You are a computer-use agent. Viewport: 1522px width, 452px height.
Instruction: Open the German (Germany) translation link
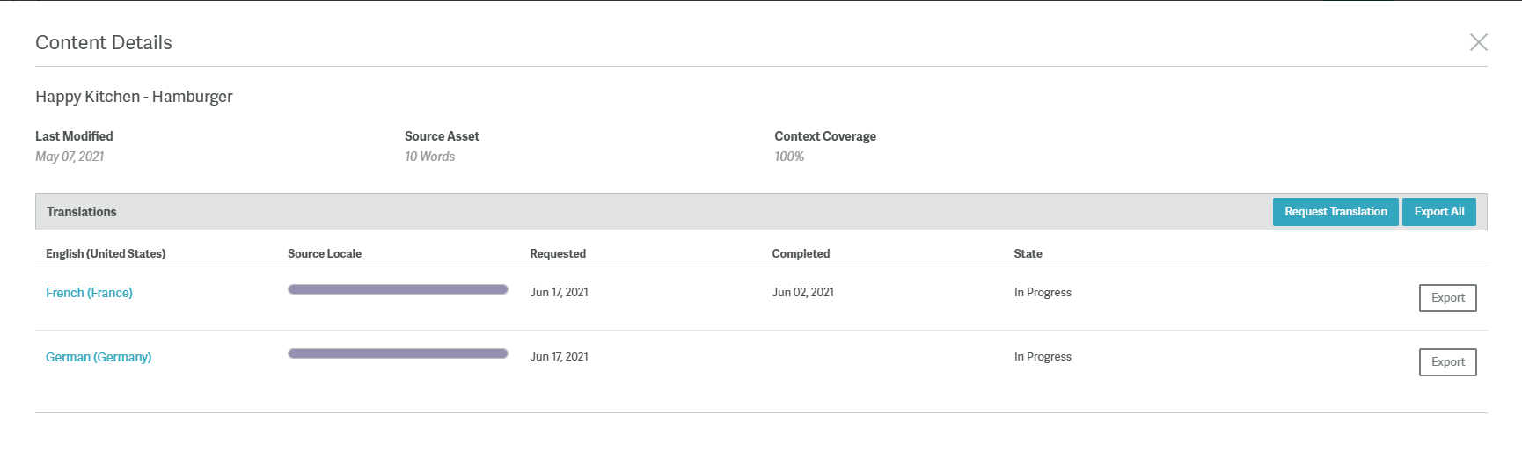tap(99, 357)
